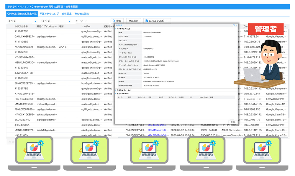This screenshot has height=176, width=295.
Task: Click the User Email column header in dialog
Action: [204, 97]
